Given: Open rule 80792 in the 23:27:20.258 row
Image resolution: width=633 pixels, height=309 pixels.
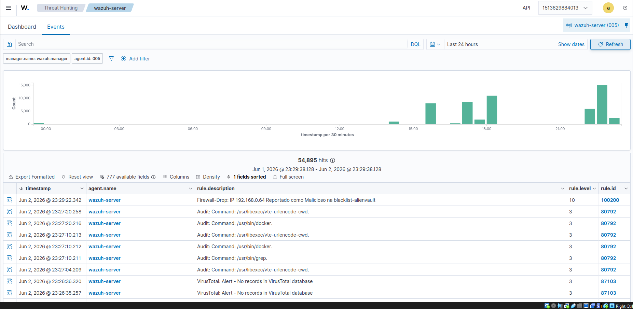Looking at the screenshot, I should [x=608, y=212].
